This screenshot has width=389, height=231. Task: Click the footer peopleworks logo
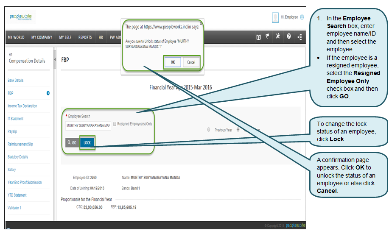(296, 225)
